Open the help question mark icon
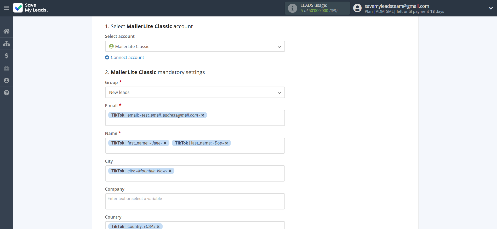497x229 pixels. [x=7, y=93]
